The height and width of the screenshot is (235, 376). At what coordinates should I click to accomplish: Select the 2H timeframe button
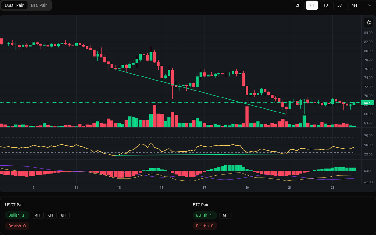tap(298, 5)
